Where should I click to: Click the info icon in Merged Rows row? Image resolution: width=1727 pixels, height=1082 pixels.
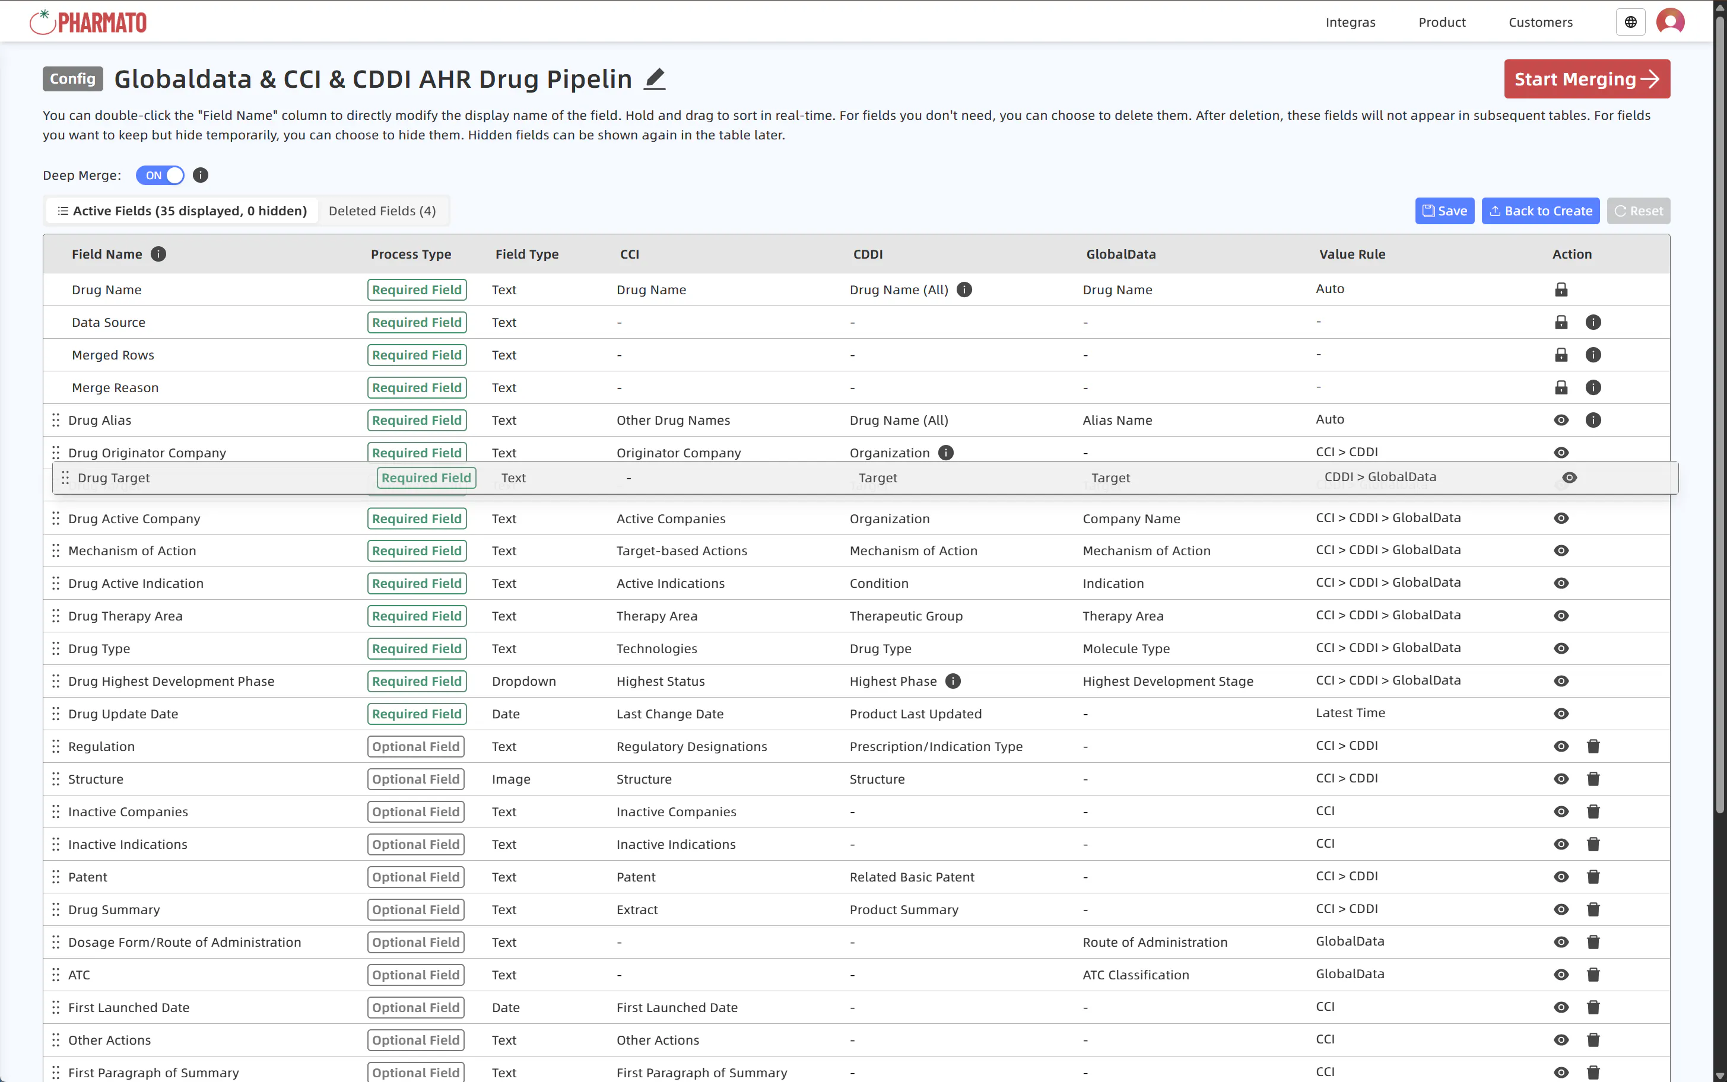(x=1593, y=355)
